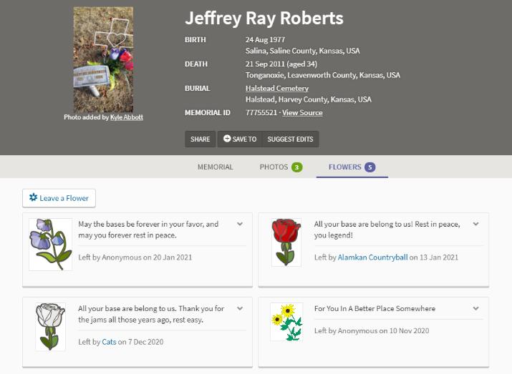Click the gravesite memorial photo thumbnail
Image resolution: width=512 pixels, height=374 pixels.
[x=103, y=60]
